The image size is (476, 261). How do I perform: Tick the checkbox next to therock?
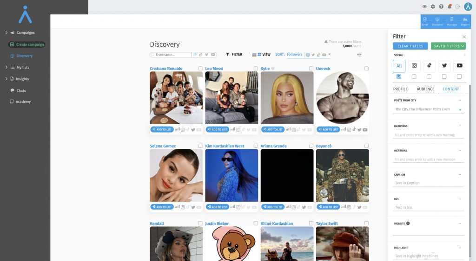pos(366,69)
